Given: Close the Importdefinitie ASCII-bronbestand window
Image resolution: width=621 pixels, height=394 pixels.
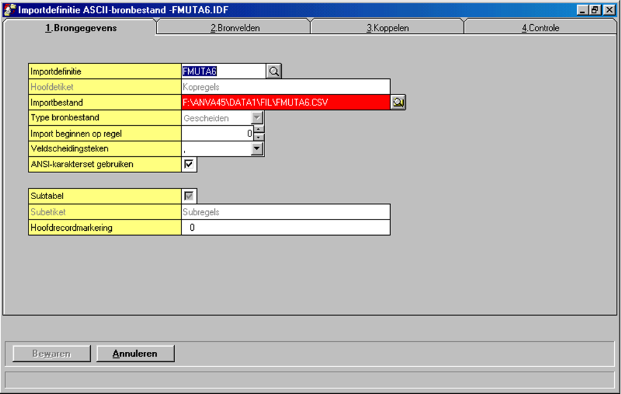Looking at the screenshot, I should tap(607, 10).
